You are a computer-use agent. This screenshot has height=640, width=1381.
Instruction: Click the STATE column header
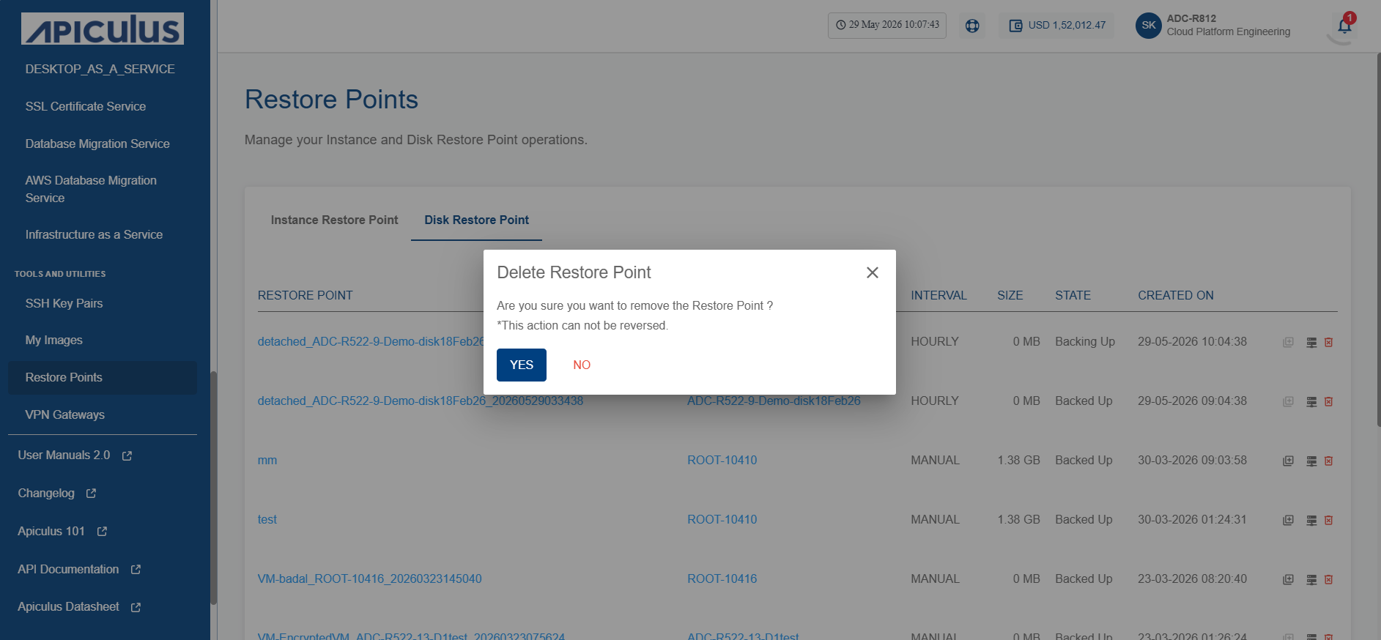coord(1073,295)
